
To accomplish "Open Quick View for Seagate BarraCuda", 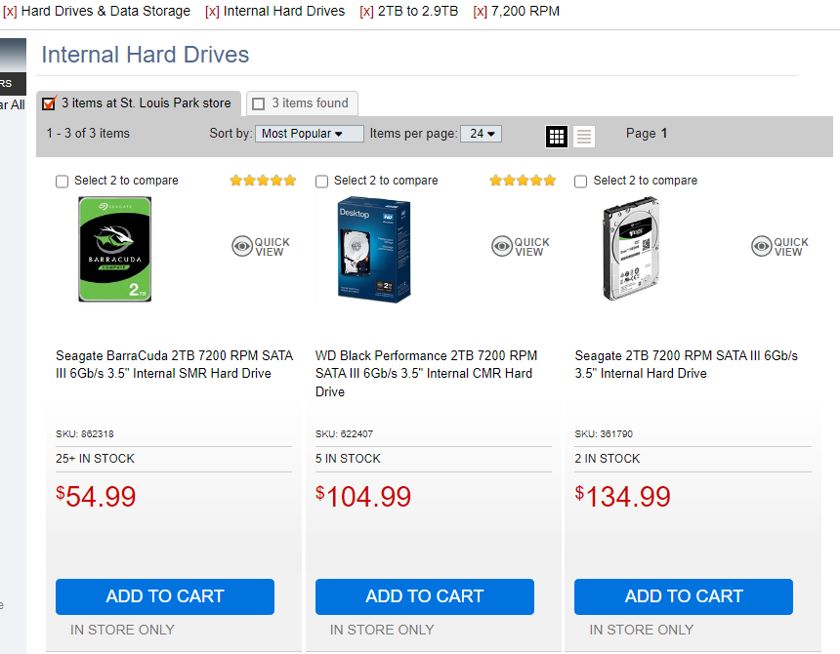I will click(261, 246).
